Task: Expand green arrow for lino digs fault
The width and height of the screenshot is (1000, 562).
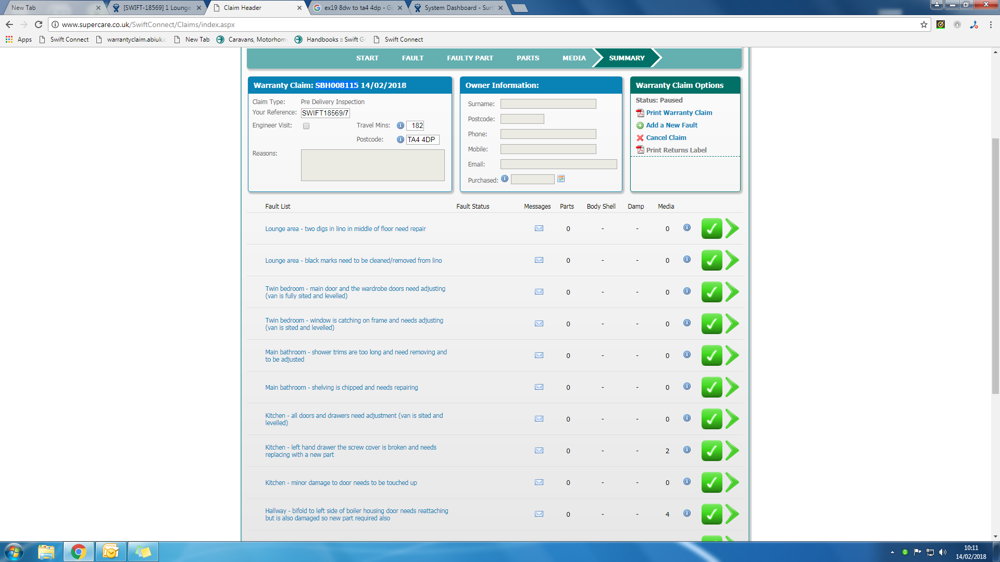Action: coord(732,228)
